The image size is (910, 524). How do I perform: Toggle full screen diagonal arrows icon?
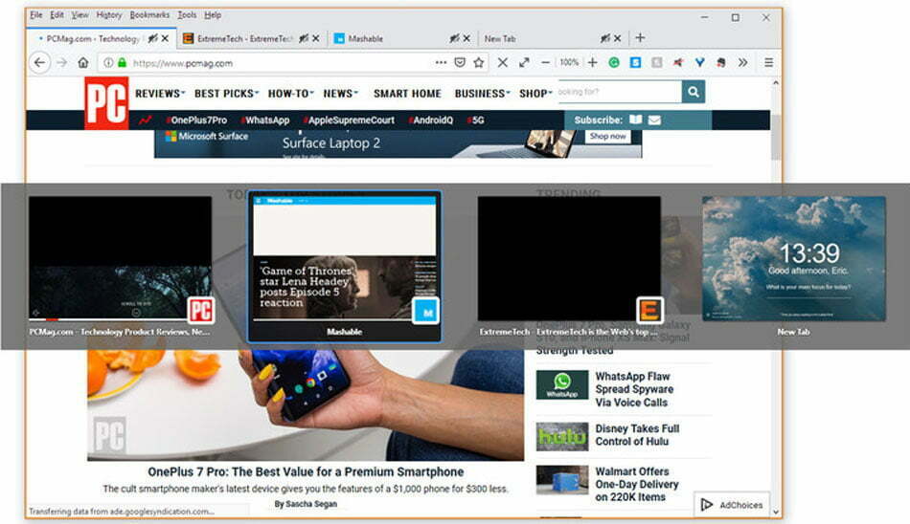click(524, 62)
